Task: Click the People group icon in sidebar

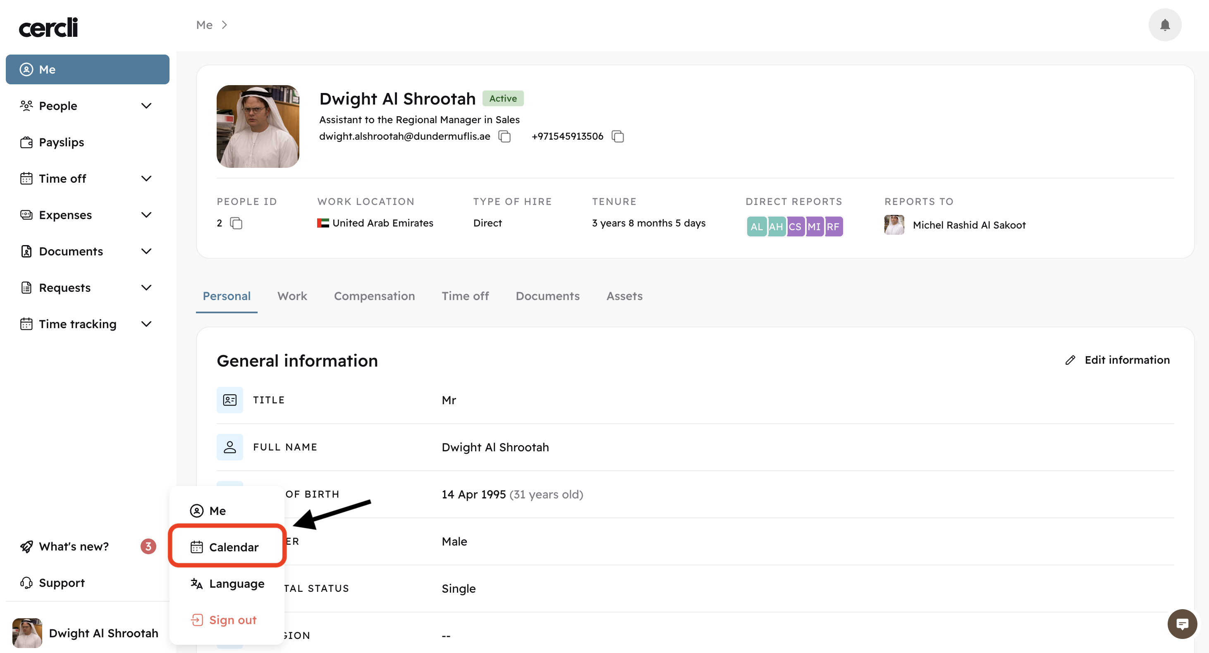Action: click(x=26, y=106)
